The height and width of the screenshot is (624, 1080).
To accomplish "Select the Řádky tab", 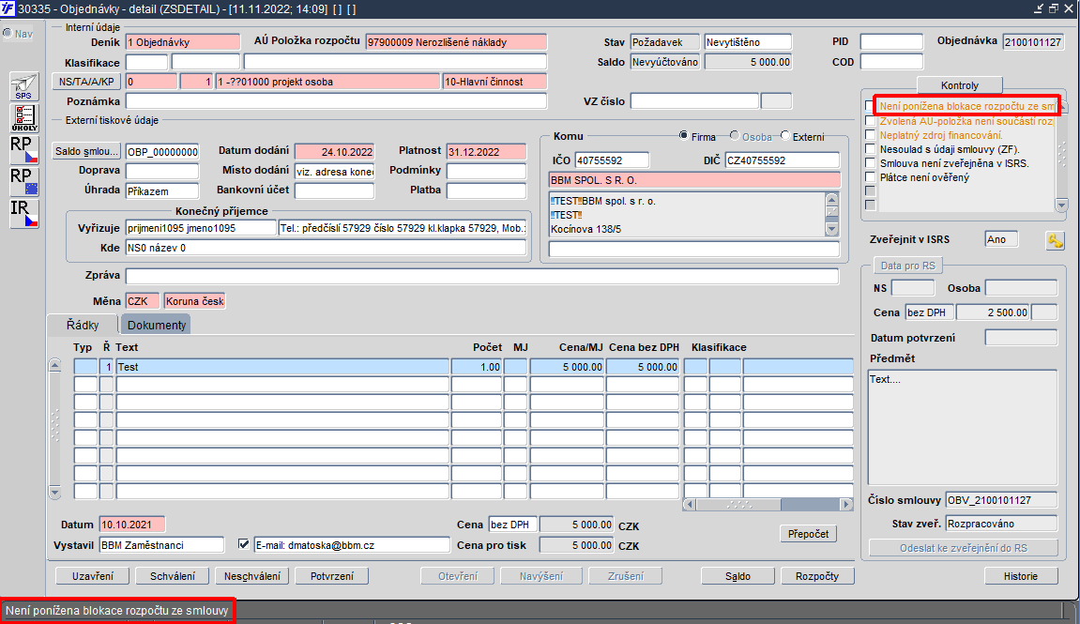I will click(83, 325).
